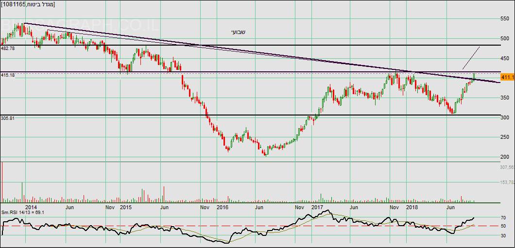The height and width of the screenshot is (248, 515).
Task: Click the 70 level on RSI scale
Action: pos(505,218)
